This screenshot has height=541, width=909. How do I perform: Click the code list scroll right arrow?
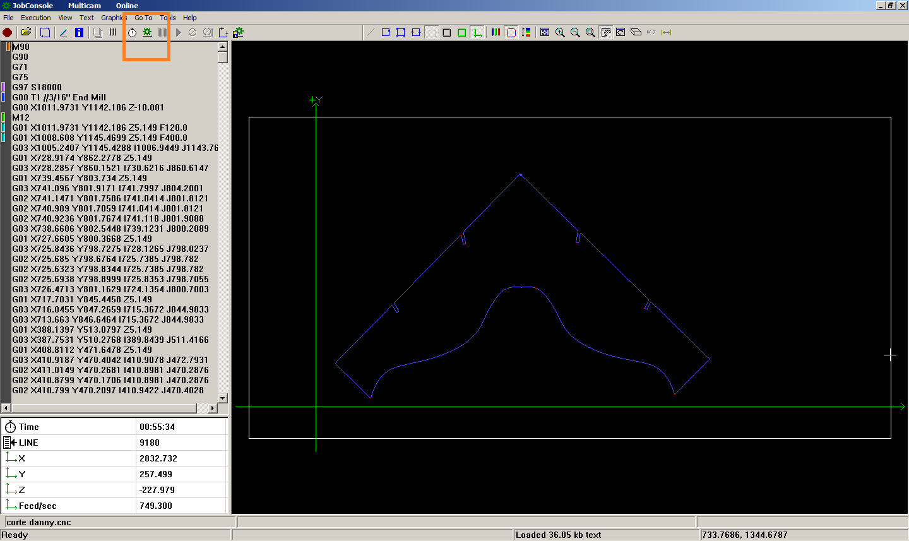212,408
